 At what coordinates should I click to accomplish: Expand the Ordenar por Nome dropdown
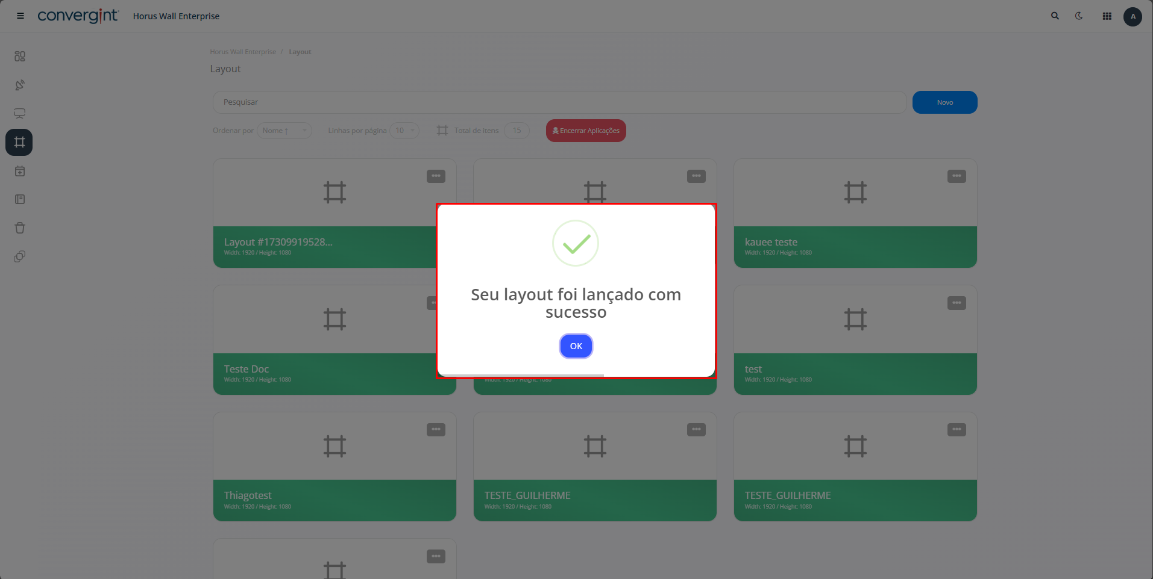(284, 131)
